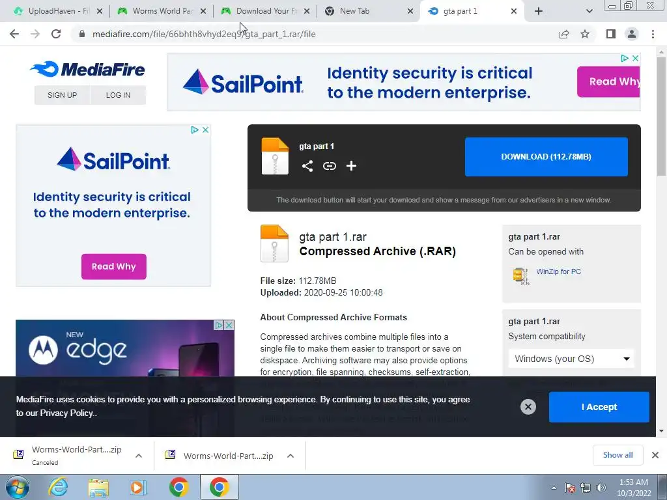The image size is (667, 500).
Task: Close the gta part 1 tab
Action: click(x=514, y=11)
